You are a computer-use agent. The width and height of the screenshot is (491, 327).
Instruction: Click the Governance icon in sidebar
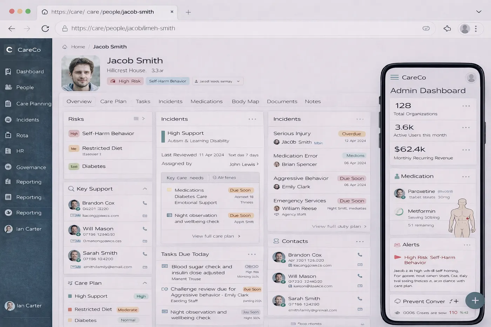pos(8,167)
